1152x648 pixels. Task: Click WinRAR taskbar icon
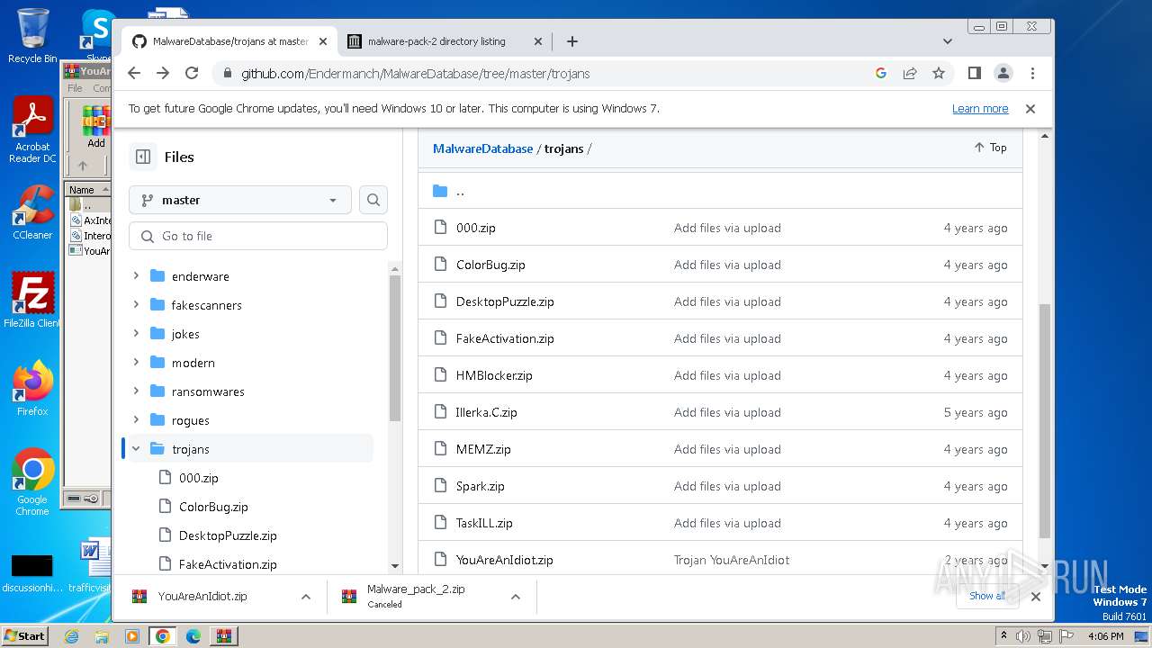click(223, 636)
